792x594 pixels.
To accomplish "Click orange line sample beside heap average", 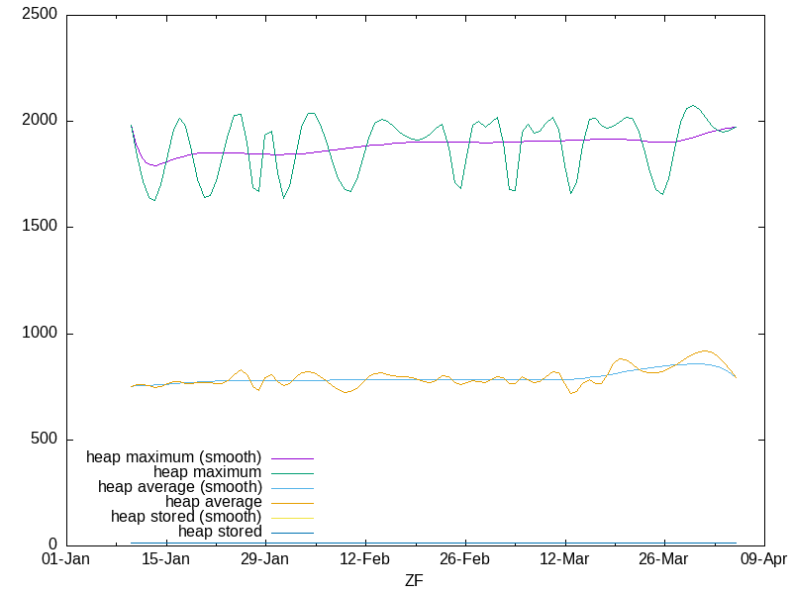I will pos(291,503).
